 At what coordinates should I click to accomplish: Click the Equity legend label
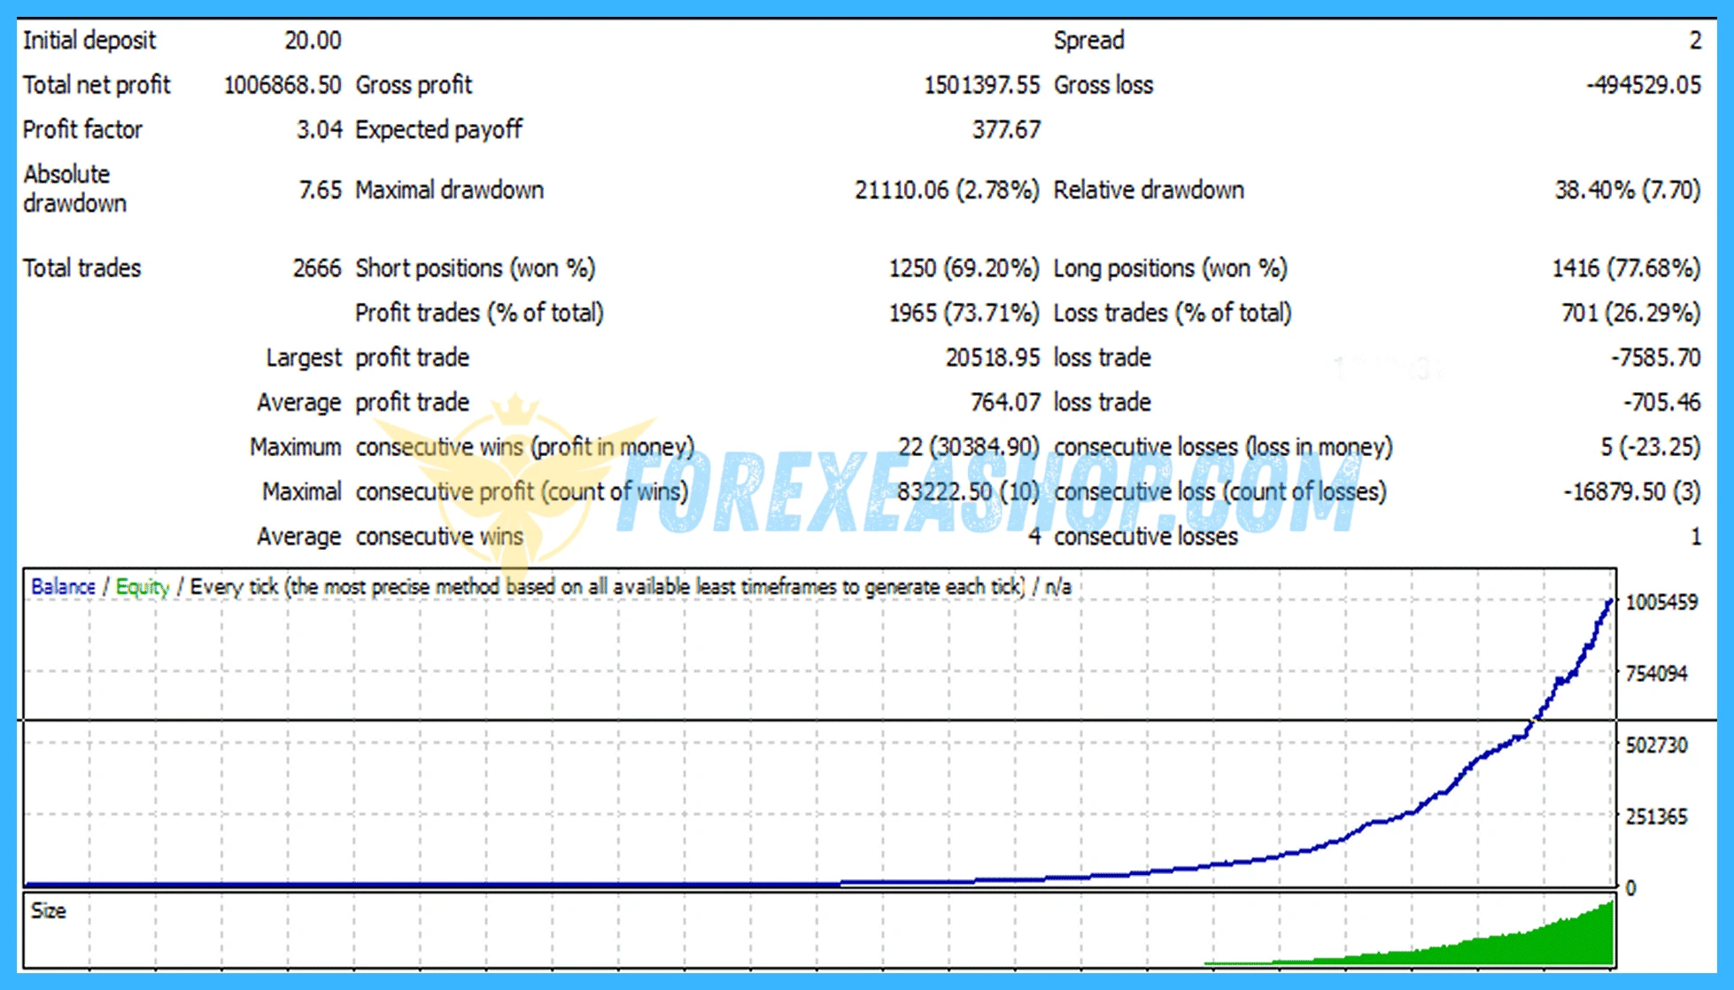pos(143,587)
